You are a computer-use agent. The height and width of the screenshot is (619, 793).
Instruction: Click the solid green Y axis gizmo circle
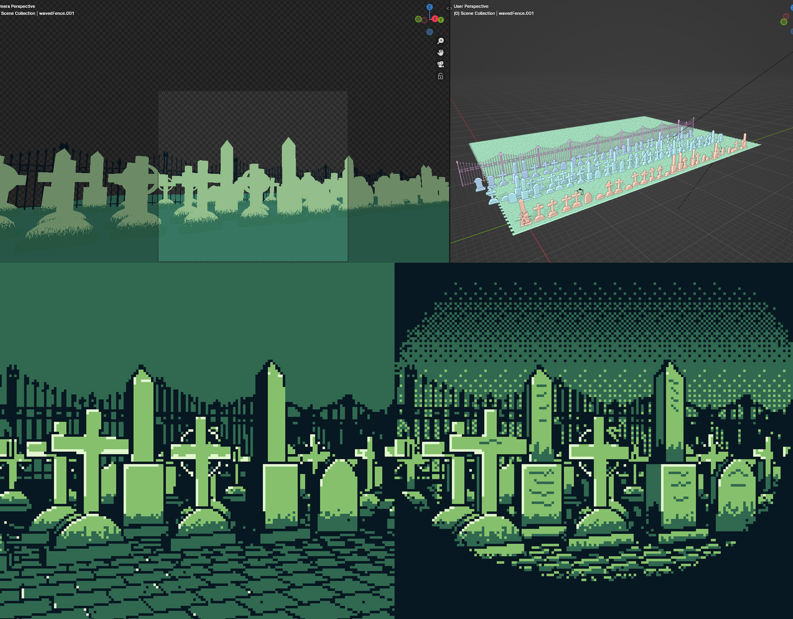tap(441, 20)
